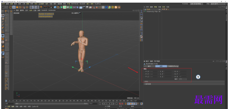Click the MoGraph Cloner icon
228x109 pixels.
click(71, 7)
